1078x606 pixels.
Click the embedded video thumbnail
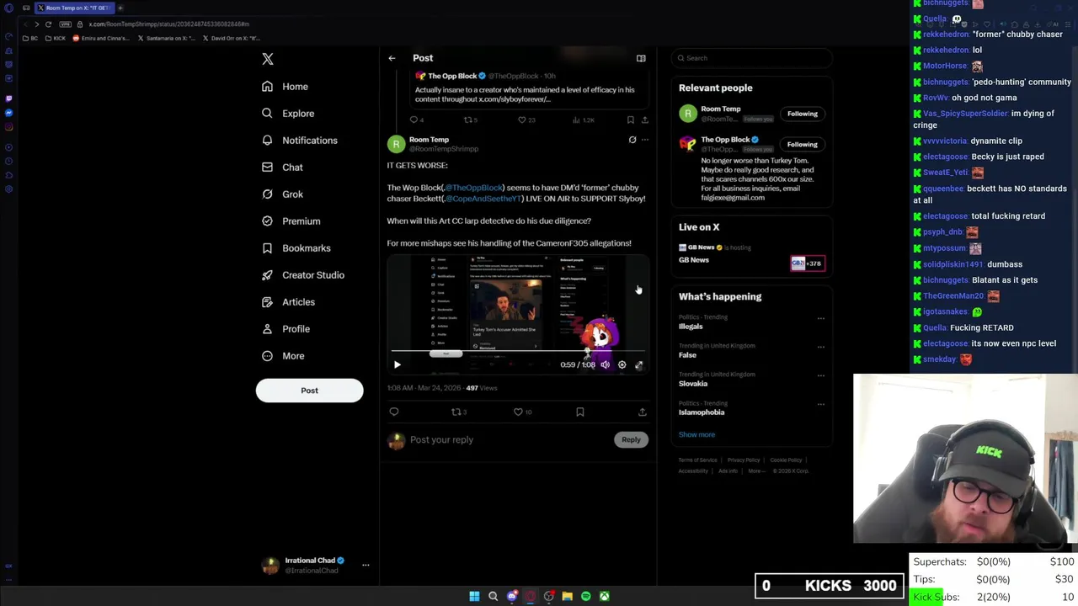coord(517,314)
